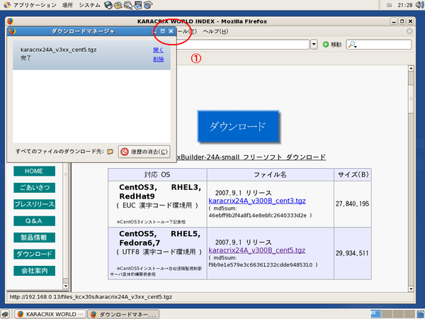Click the 21:28 clock in the top panel
425x319 pixels.
coord(405,5)
